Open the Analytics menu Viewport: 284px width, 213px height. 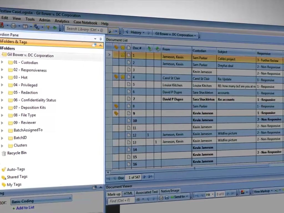[x=62, y=21]
